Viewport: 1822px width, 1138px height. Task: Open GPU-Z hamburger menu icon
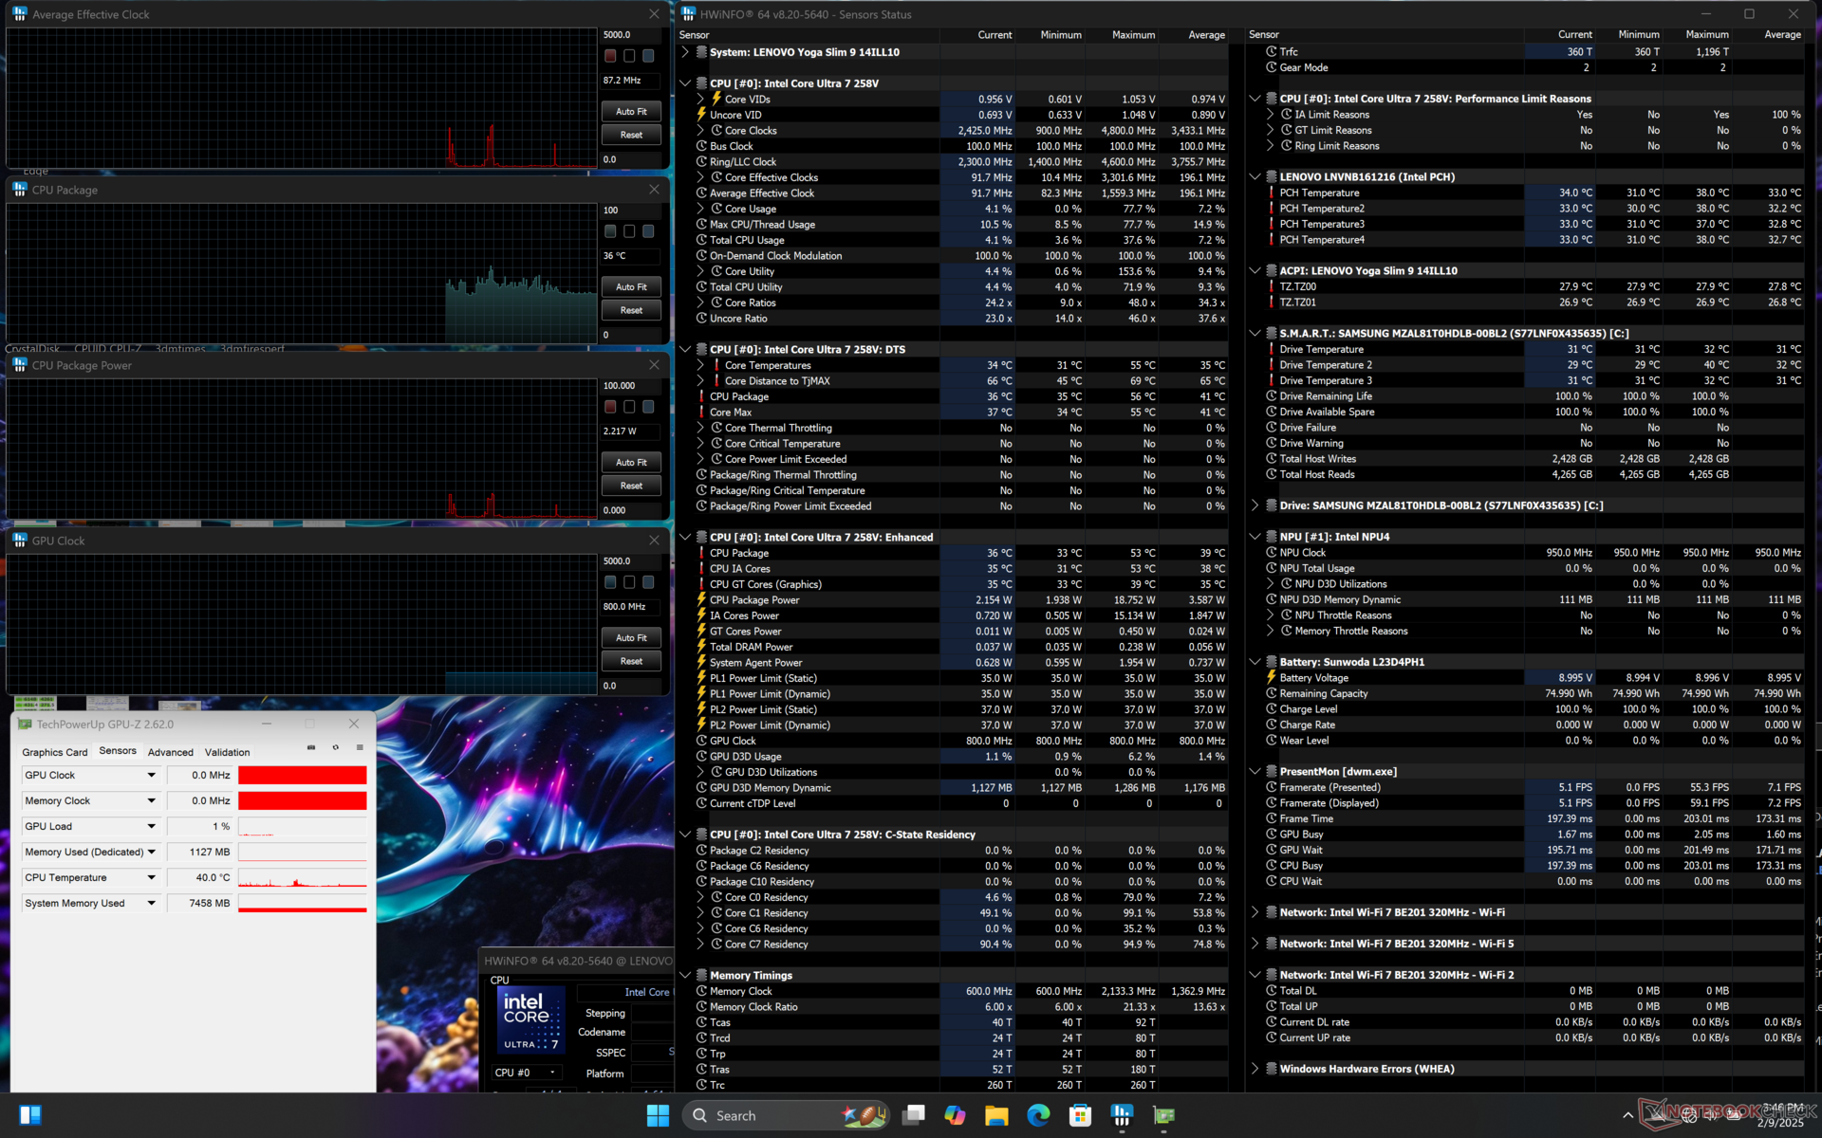point(360,748)
